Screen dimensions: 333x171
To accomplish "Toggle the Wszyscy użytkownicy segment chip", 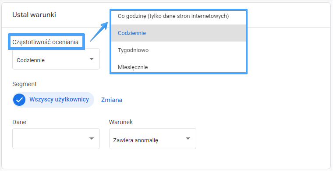I will coord(53,100).
